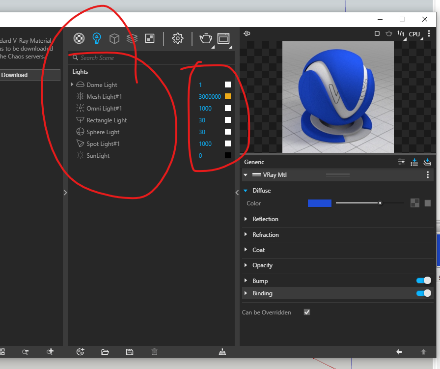Open the Settings gear icon
This screenshot has width=440, height=369.
click(178, 38)
